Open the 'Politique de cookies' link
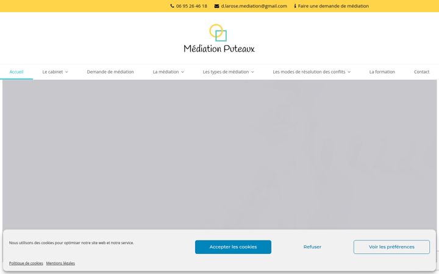The image size is (439, 274). click(26, 264)
